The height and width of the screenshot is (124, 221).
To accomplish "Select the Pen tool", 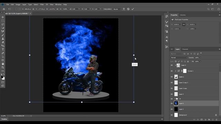I will (x=3, y=53).
